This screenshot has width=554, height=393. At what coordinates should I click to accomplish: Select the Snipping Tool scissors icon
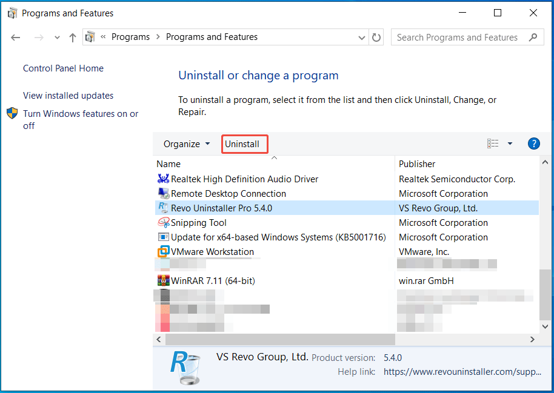162,222
